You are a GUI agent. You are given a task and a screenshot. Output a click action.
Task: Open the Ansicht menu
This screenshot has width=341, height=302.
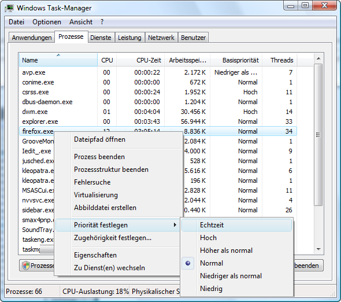tap(81, 22)
